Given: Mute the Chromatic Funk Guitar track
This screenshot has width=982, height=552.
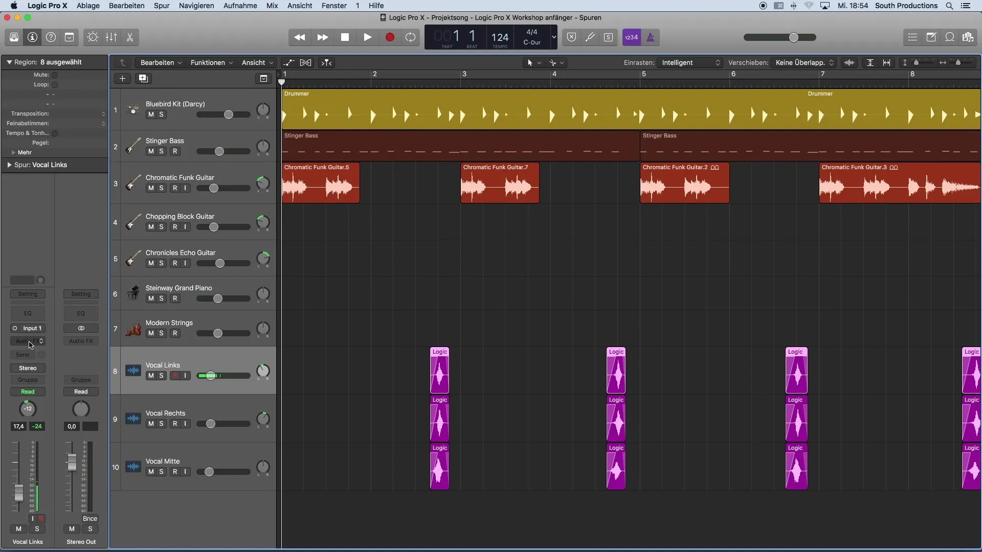Looking at the screenshot, I should 150,188.
